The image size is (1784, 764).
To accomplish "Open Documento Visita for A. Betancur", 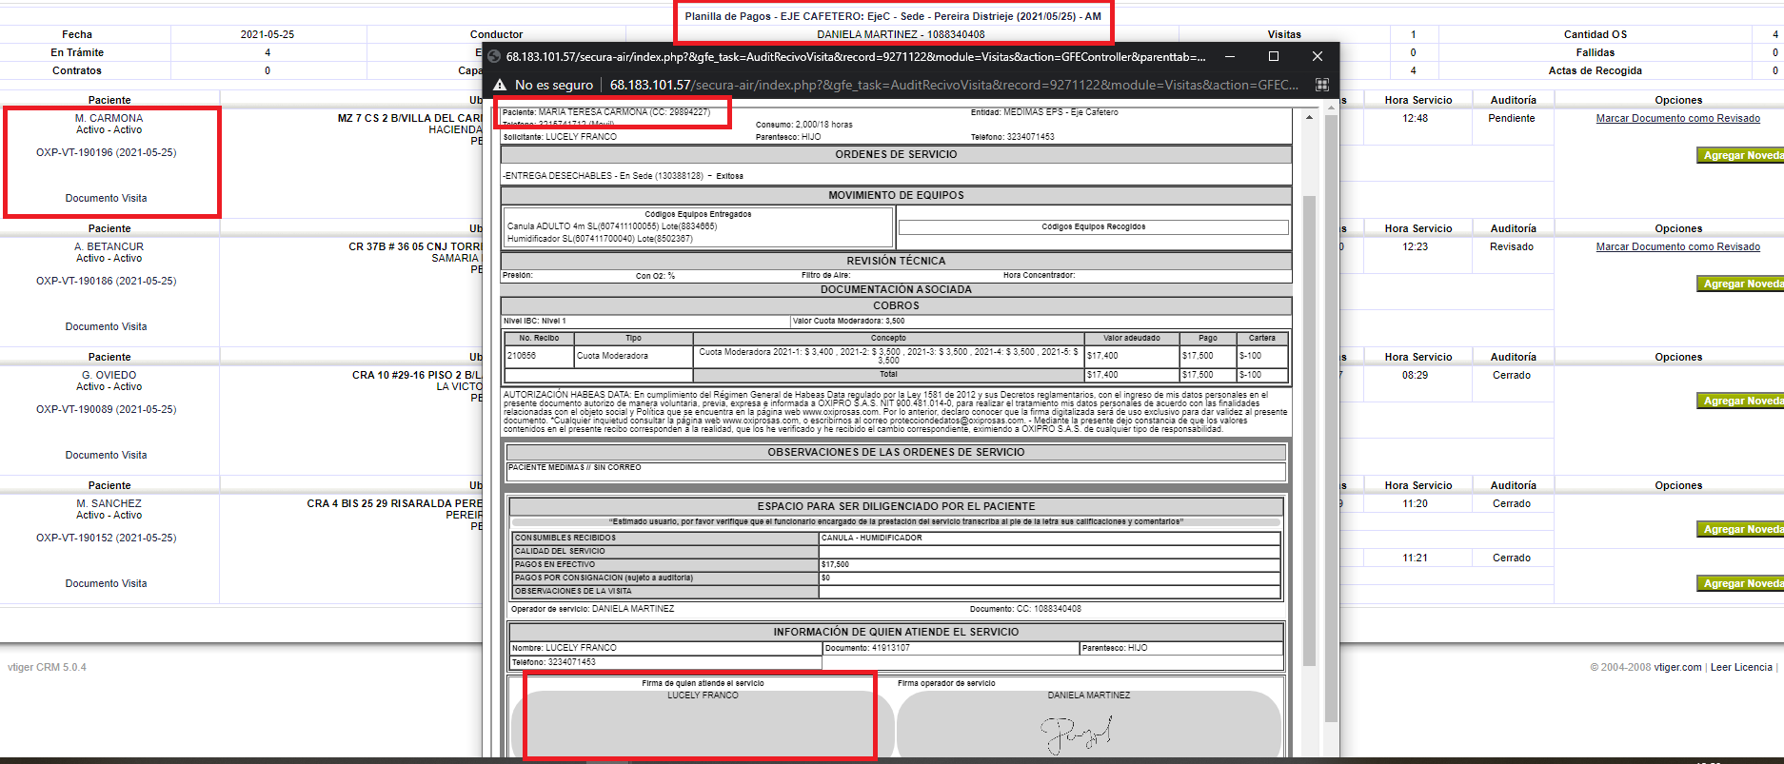I will (x=106, y=326).
